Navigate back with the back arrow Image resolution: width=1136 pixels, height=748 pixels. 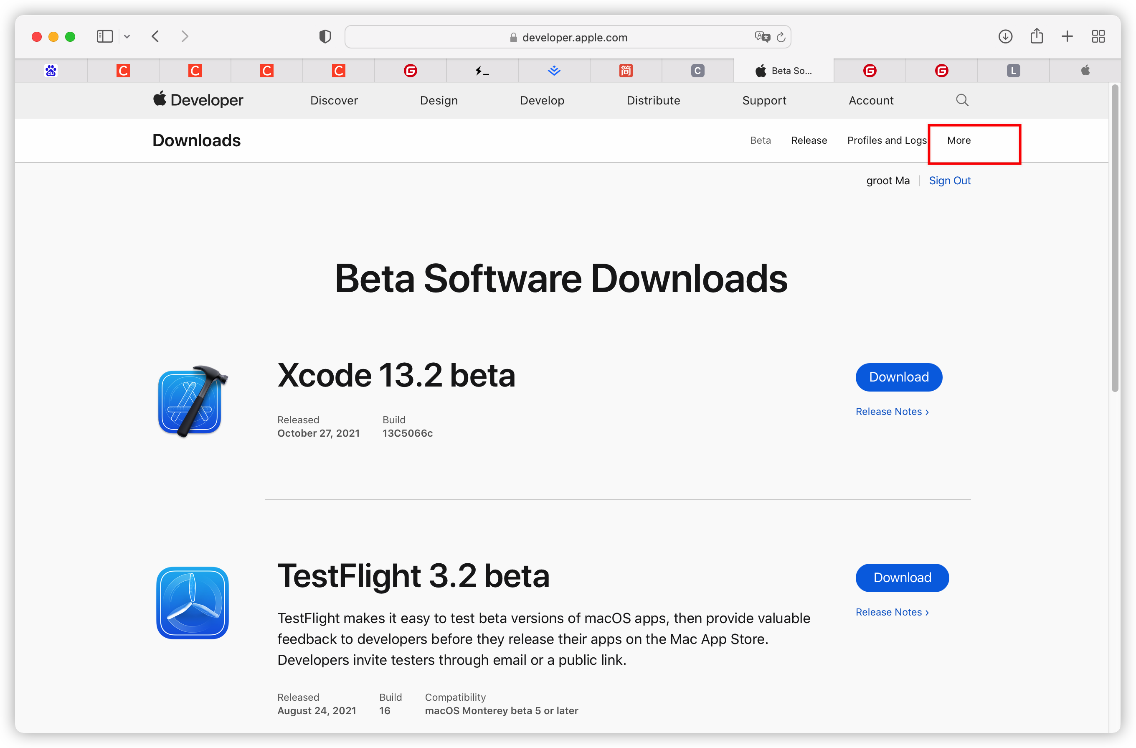point(155,36)
